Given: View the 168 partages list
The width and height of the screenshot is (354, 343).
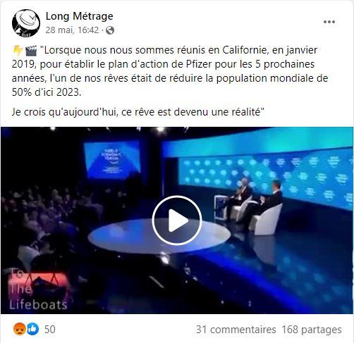Looking at the screenshot, I should (312, 330).
